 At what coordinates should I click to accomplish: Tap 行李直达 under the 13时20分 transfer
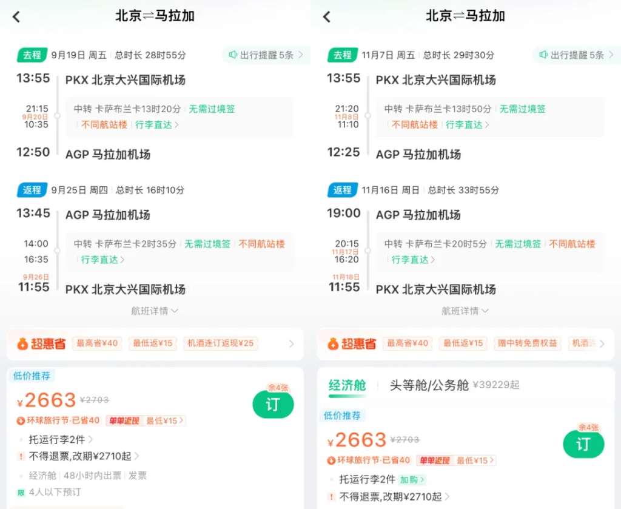157,125
